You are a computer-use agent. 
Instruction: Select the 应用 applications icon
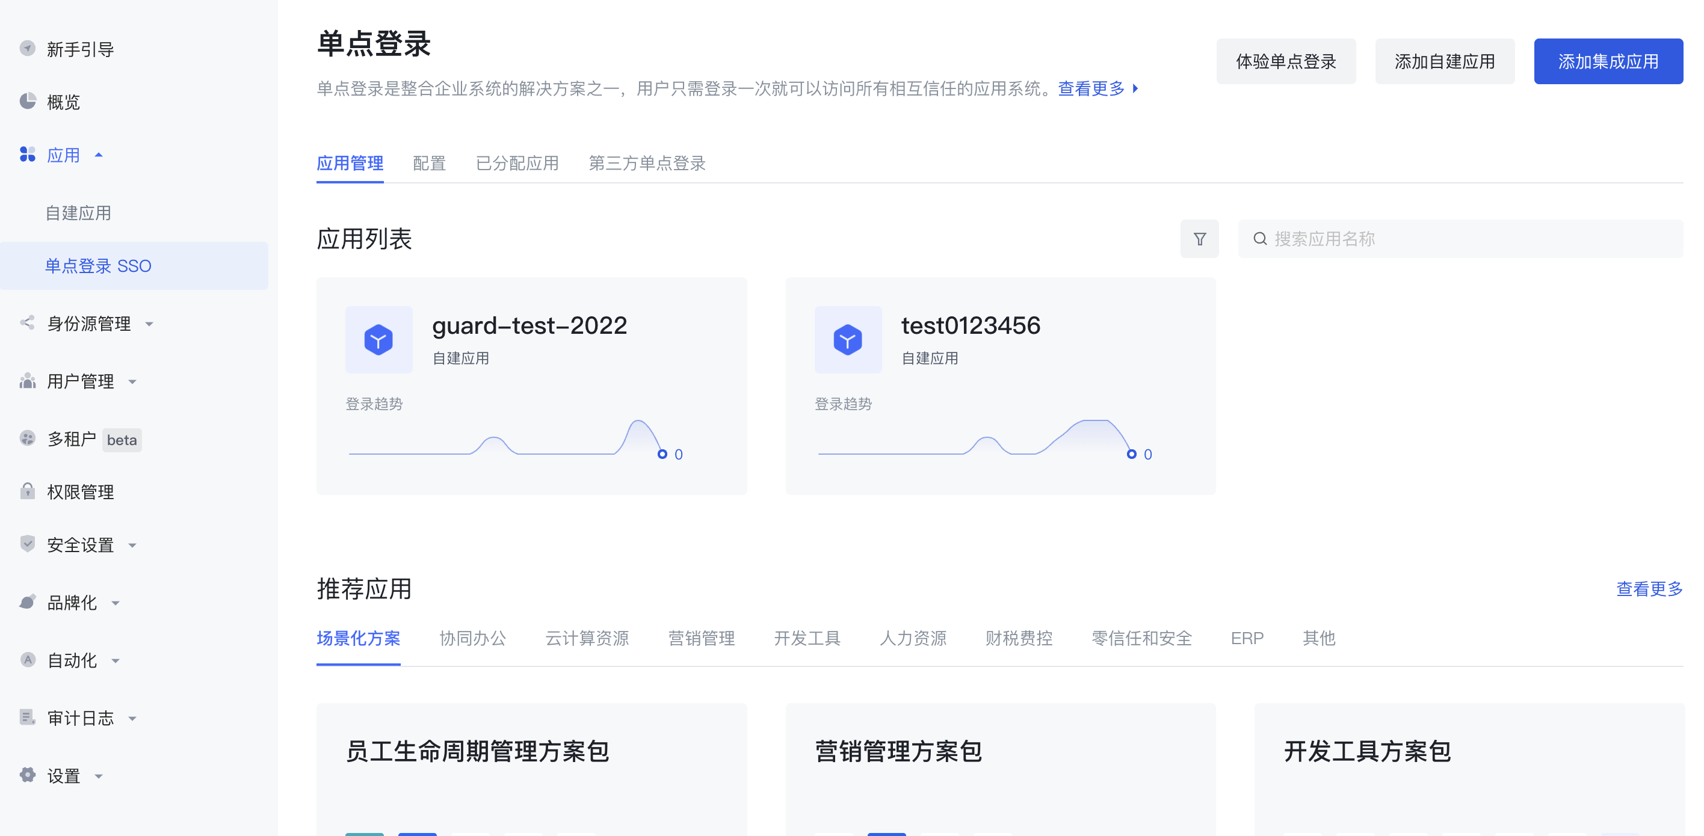pos(27,155)
